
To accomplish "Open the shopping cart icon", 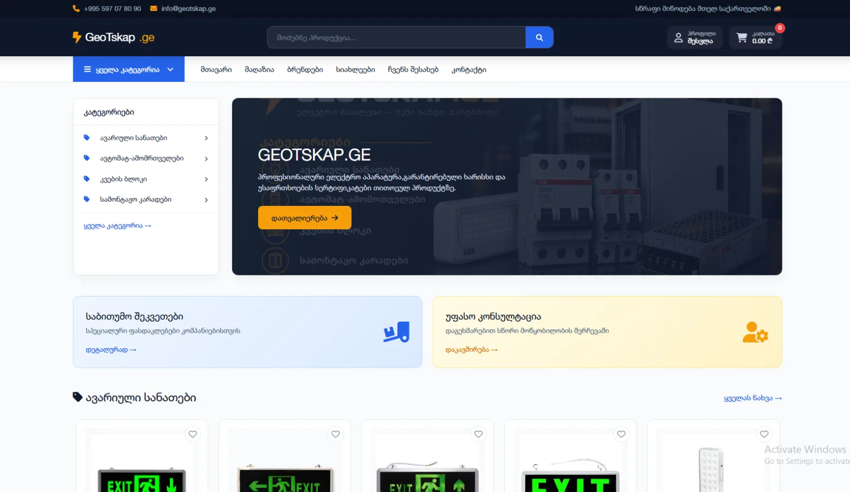I will pyautogui.click(x=742, y=38).
